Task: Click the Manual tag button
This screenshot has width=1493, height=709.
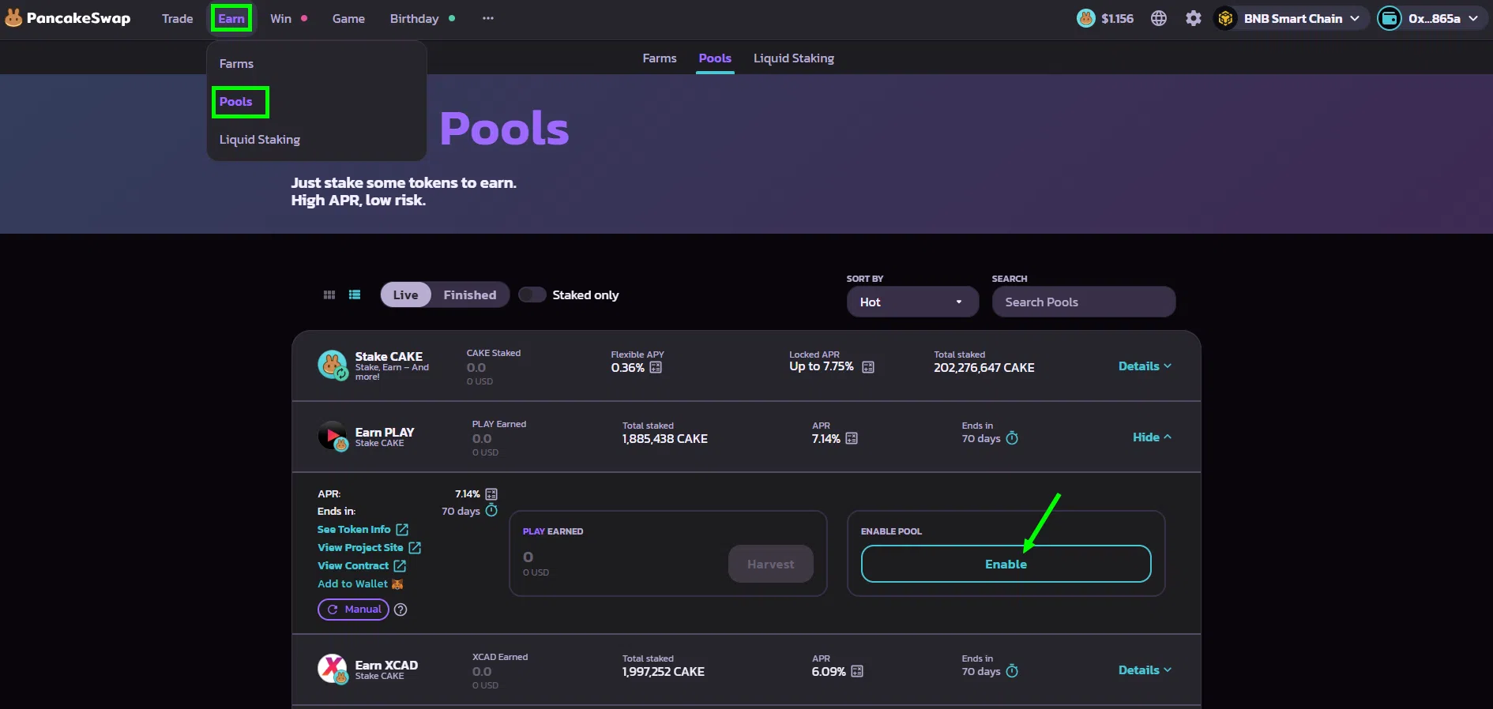Action: tap(353, 610)
